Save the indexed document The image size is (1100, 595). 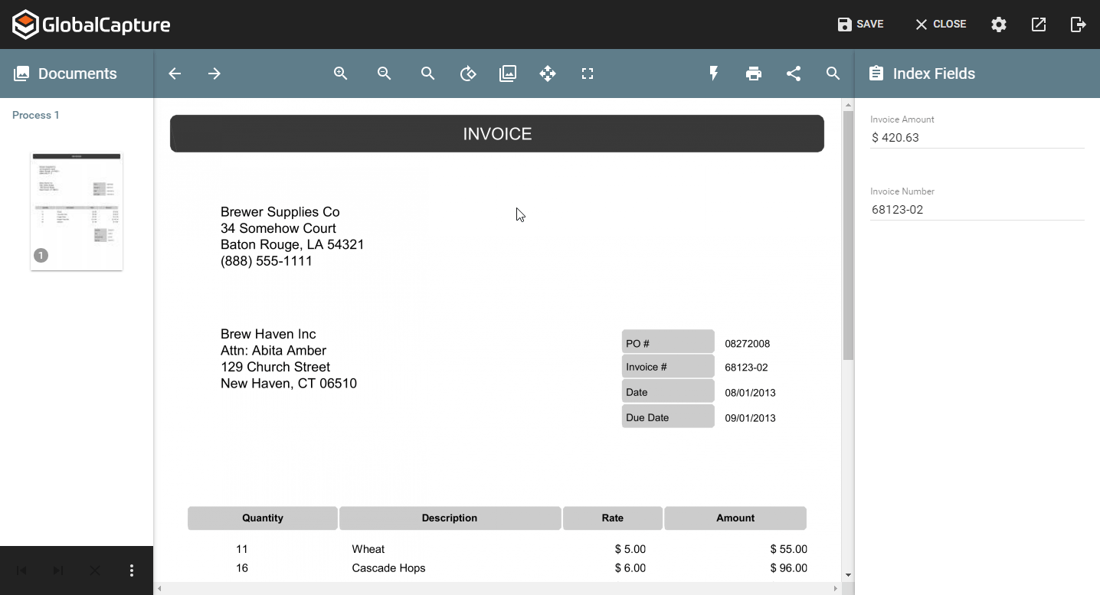click(x=860, y=25)
